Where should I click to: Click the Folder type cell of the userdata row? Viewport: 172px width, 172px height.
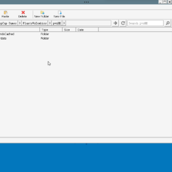45,38
